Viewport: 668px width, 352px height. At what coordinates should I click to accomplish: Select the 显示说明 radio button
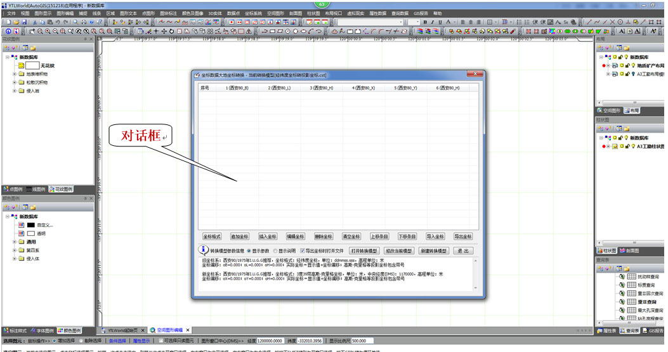pyautogui.click(x=275, y=251)
